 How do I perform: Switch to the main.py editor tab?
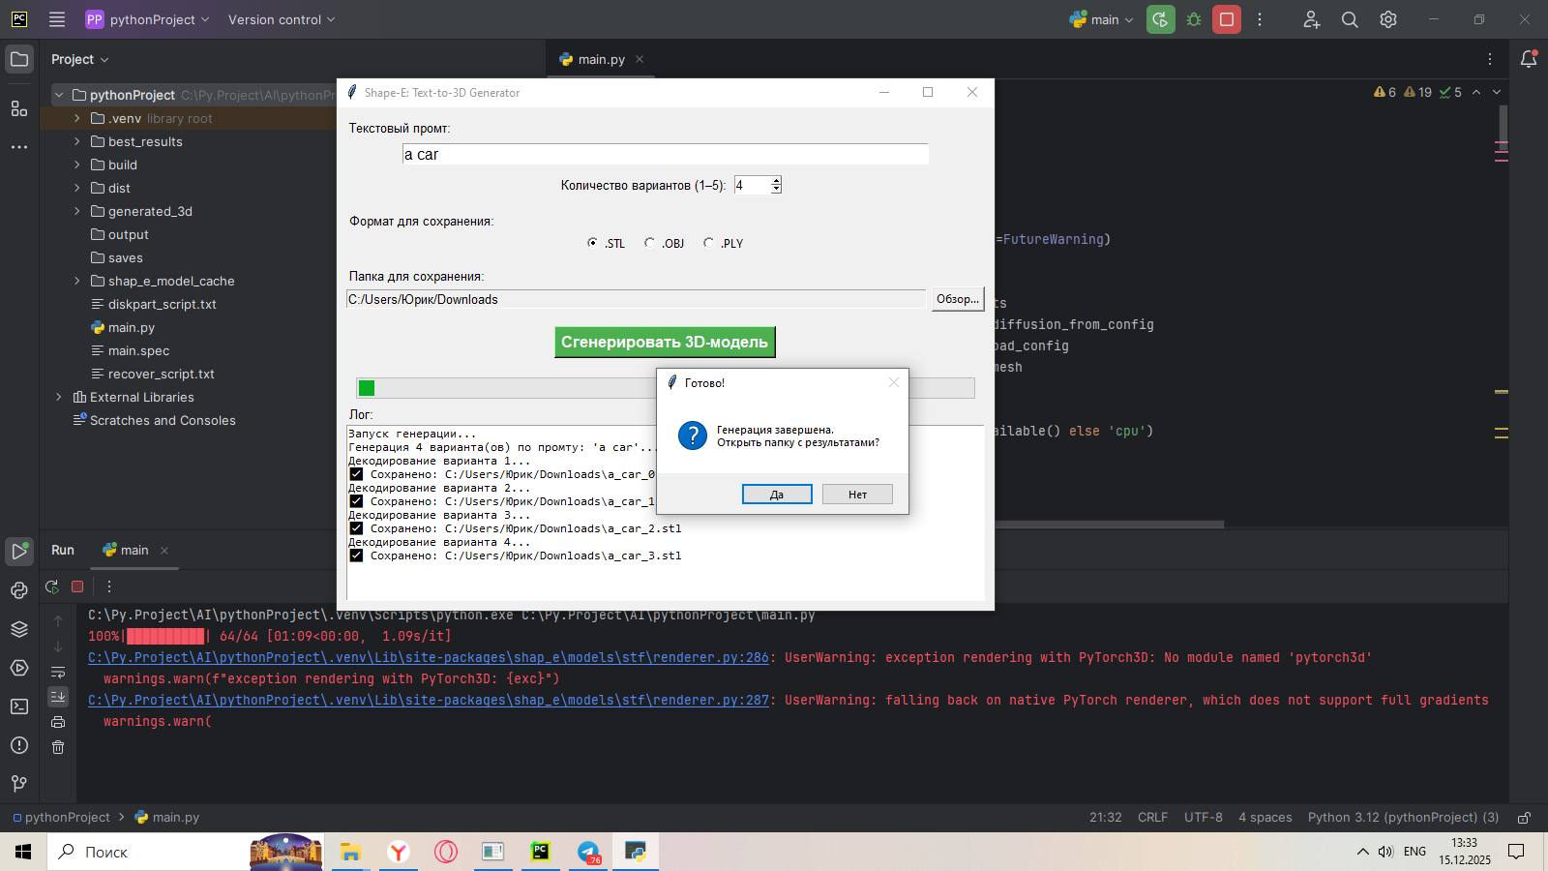[600, 59]
